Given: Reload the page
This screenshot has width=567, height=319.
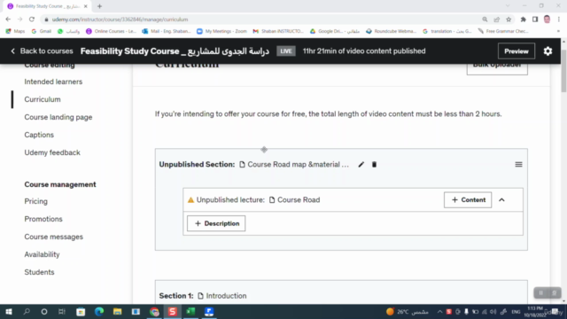Looking at the screenshot, I should [x=32, y=19].
